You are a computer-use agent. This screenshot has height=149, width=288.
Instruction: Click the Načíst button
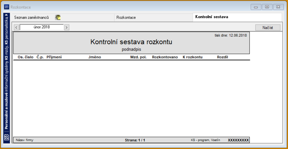point(267,28)
